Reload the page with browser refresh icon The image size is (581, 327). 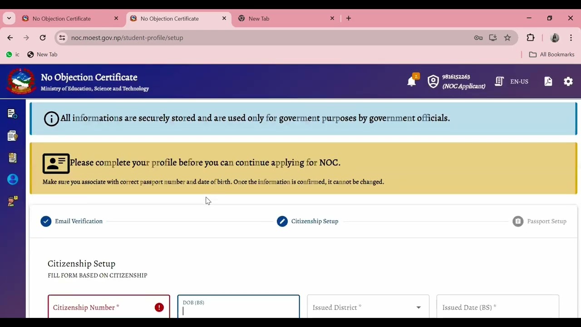[x=43, y=38]
